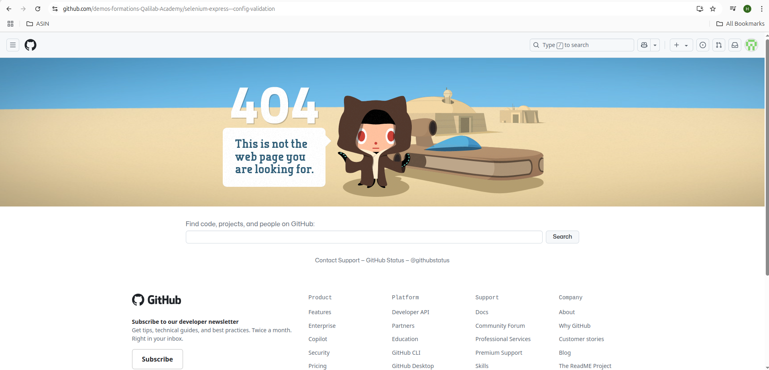Open the Features footer link
This screenshot has width=769, height=370.
tap(320, 312)
